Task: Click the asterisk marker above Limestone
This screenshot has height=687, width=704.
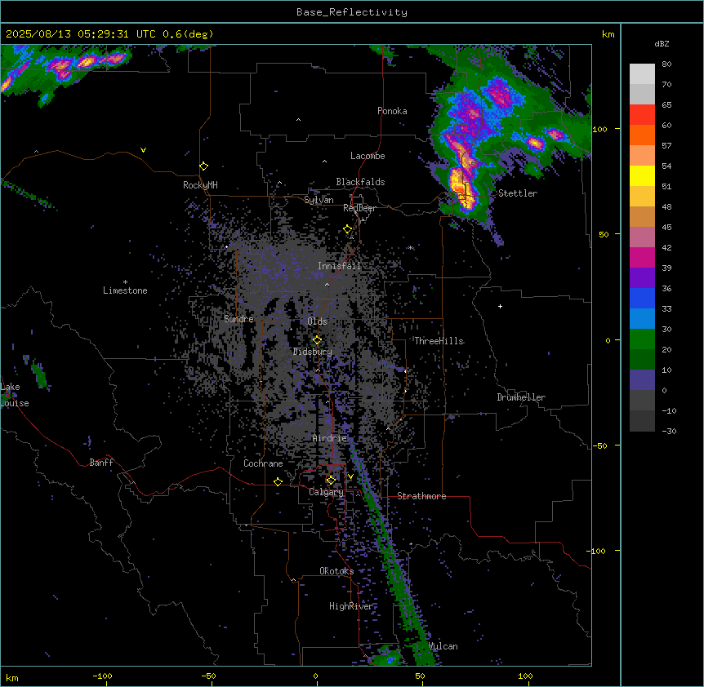Action: pos(125,282)
